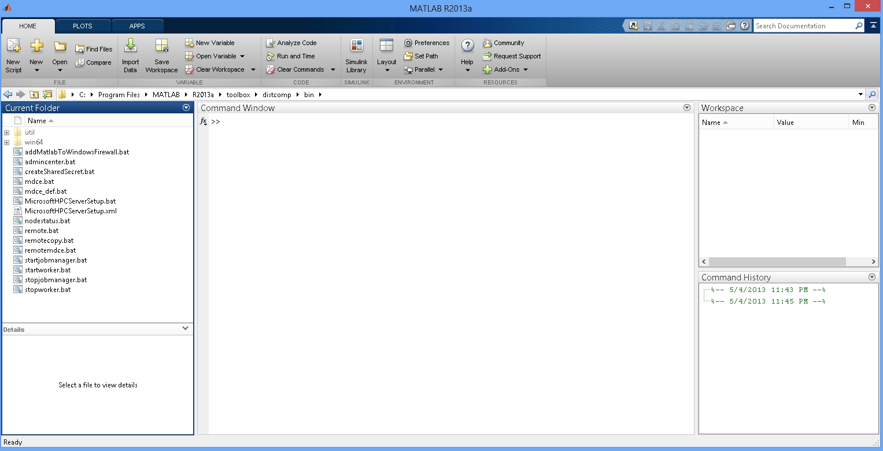Click the shortcut icon in quick access toolbar
883x451 pixels.
(x=634, y=25)
